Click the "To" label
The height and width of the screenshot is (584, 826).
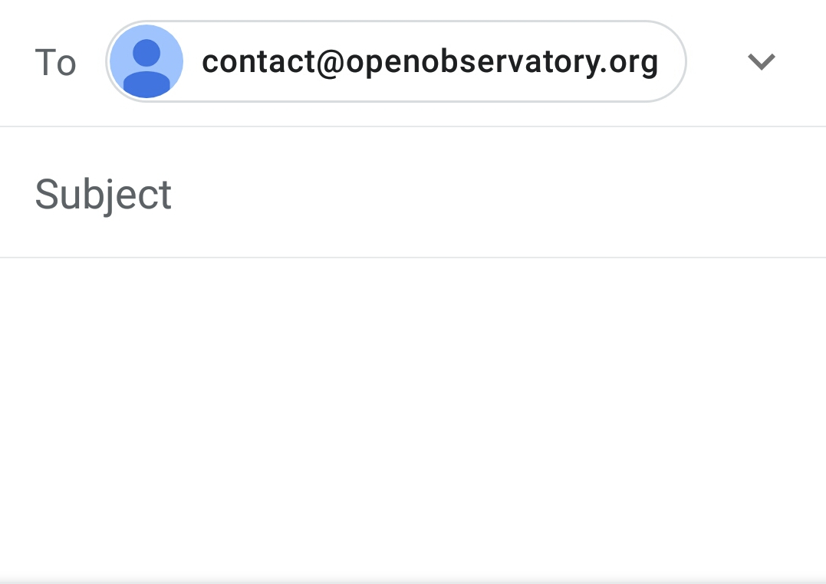55,63
